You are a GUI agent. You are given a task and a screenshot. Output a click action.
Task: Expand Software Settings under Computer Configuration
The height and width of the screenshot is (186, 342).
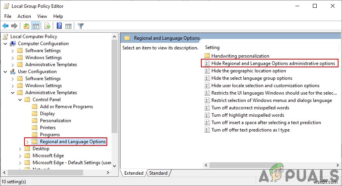point(13,51)
